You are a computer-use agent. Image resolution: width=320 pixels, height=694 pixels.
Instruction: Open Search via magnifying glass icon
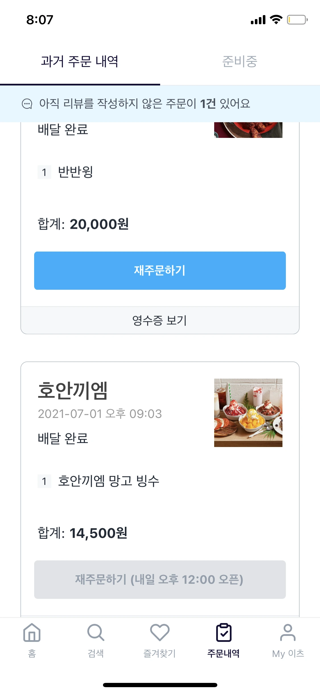[x=96, y=632]
